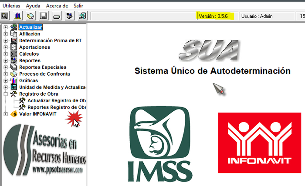
Task: Click the hammer icon beside Registro de Obra
Action: pos(14,94)
